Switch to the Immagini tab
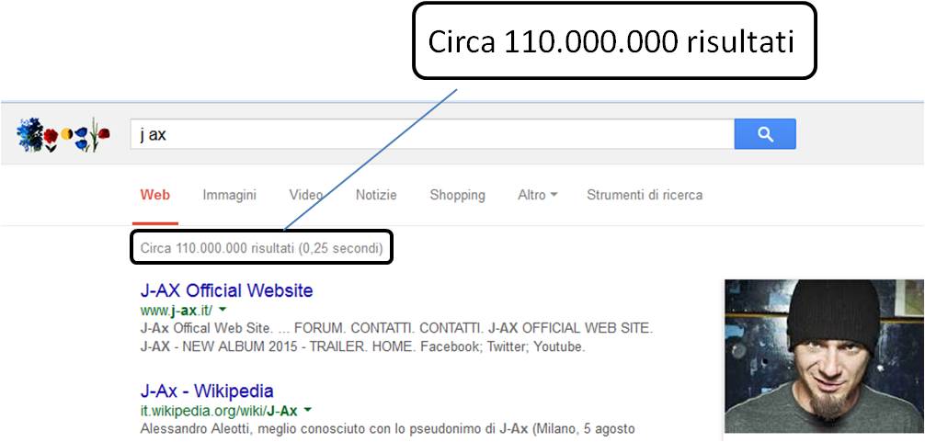 point(230,195)
